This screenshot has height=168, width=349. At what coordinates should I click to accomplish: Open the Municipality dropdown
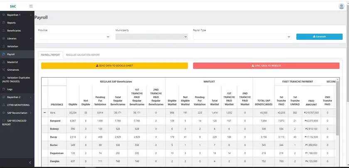click(x=152, y=37)
